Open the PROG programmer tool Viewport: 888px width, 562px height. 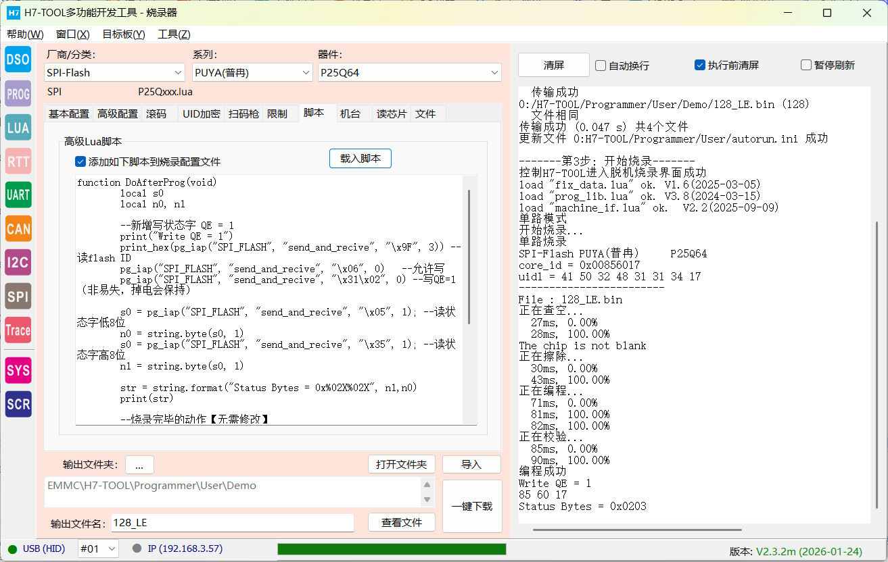tap(18, 93)
